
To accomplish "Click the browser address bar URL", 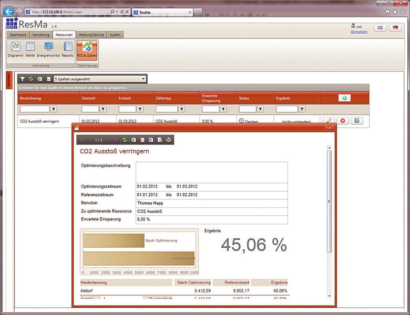I will 57,12.
